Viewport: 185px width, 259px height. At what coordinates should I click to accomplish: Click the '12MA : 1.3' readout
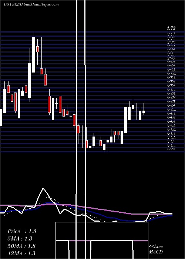pos(21,253)
